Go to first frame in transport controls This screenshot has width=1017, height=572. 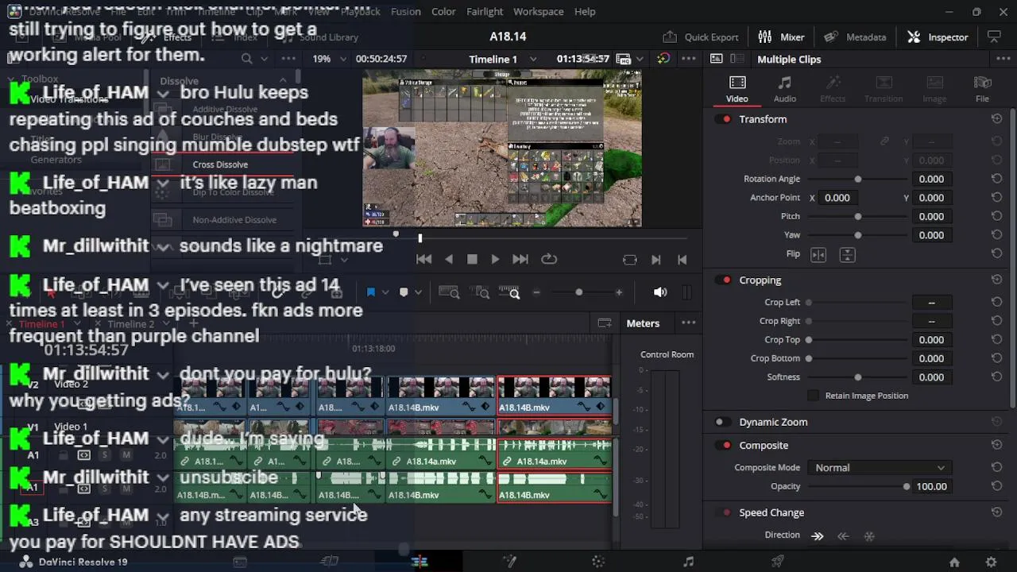(424, 259)
